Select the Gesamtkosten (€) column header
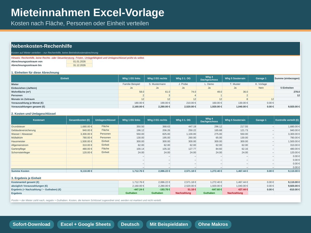The image size is (311, 233). point(79,120)
